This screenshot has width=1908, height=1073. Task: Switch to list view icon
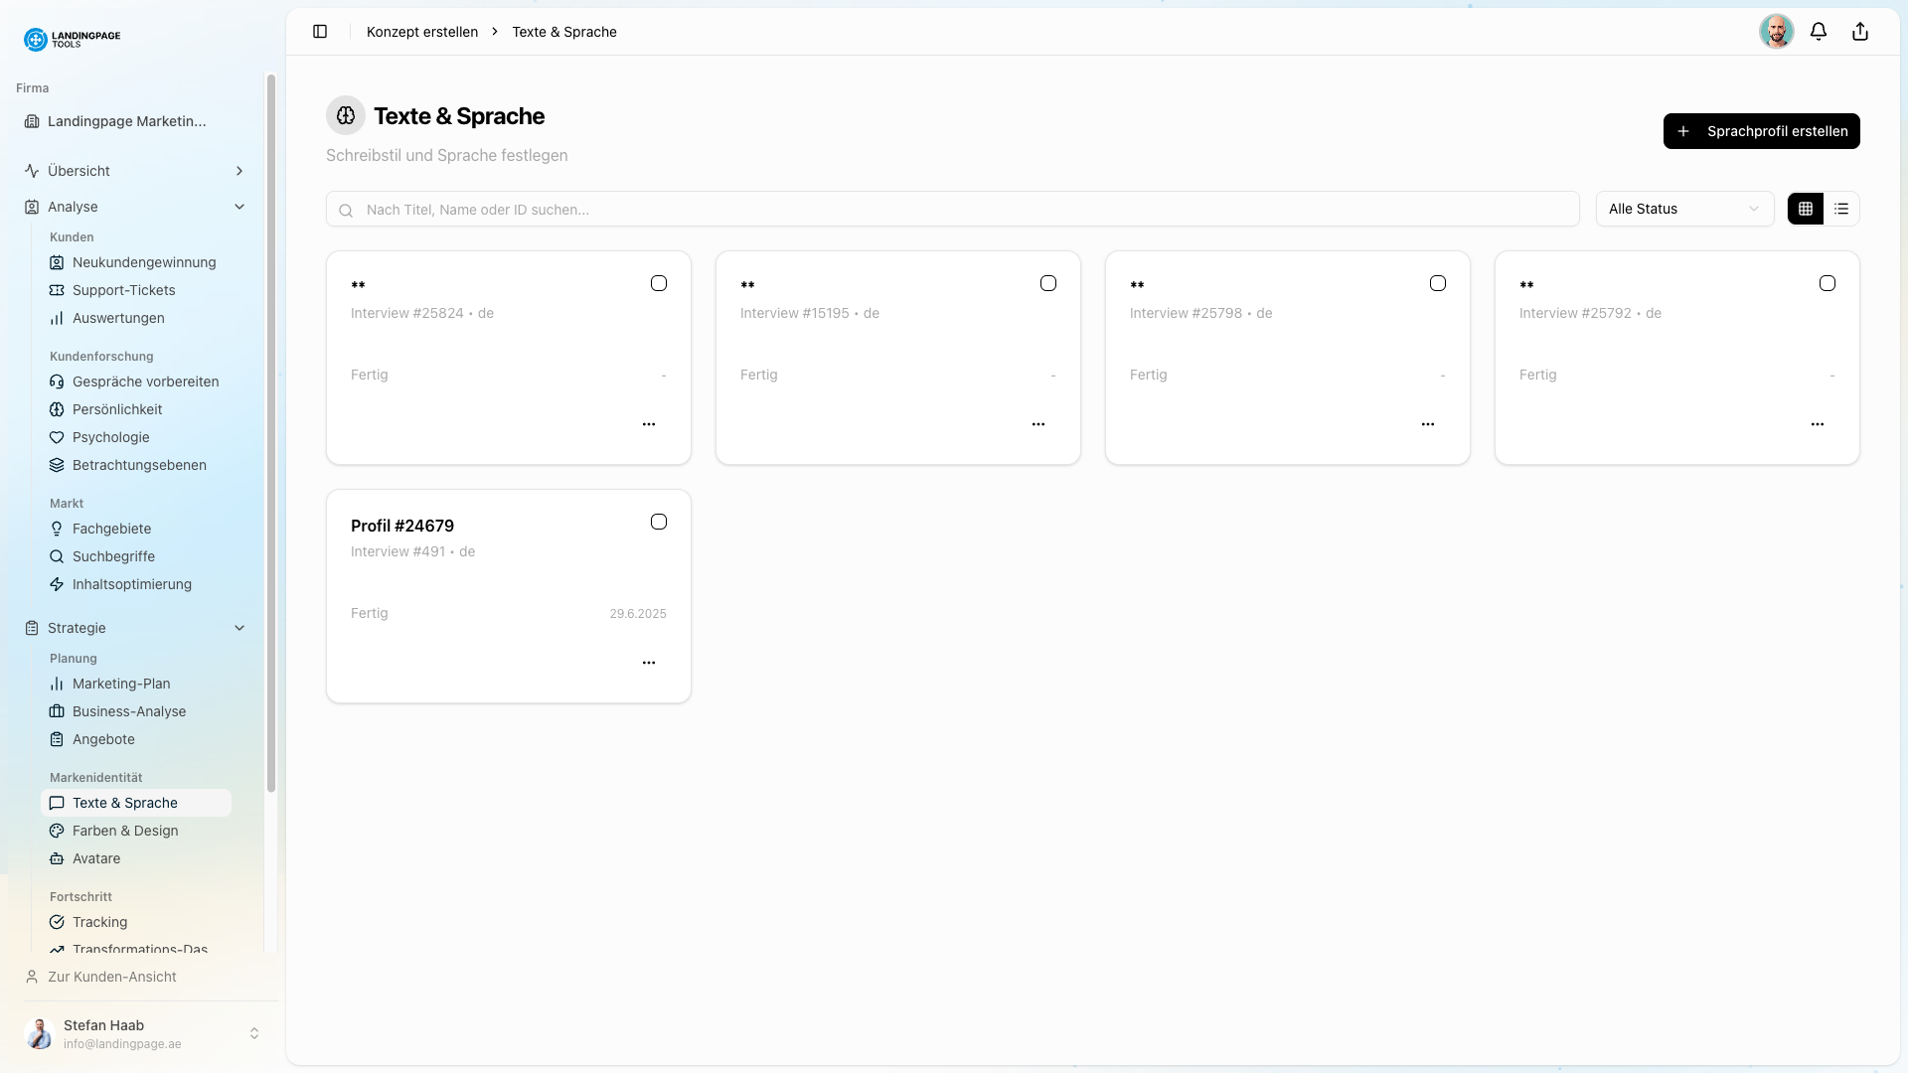pyautogui.click(x=1841, y=209)
